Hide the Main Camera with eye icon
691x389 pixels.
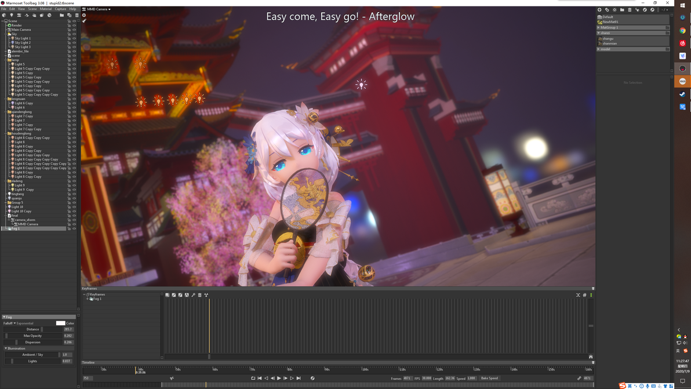pos(74,30)
